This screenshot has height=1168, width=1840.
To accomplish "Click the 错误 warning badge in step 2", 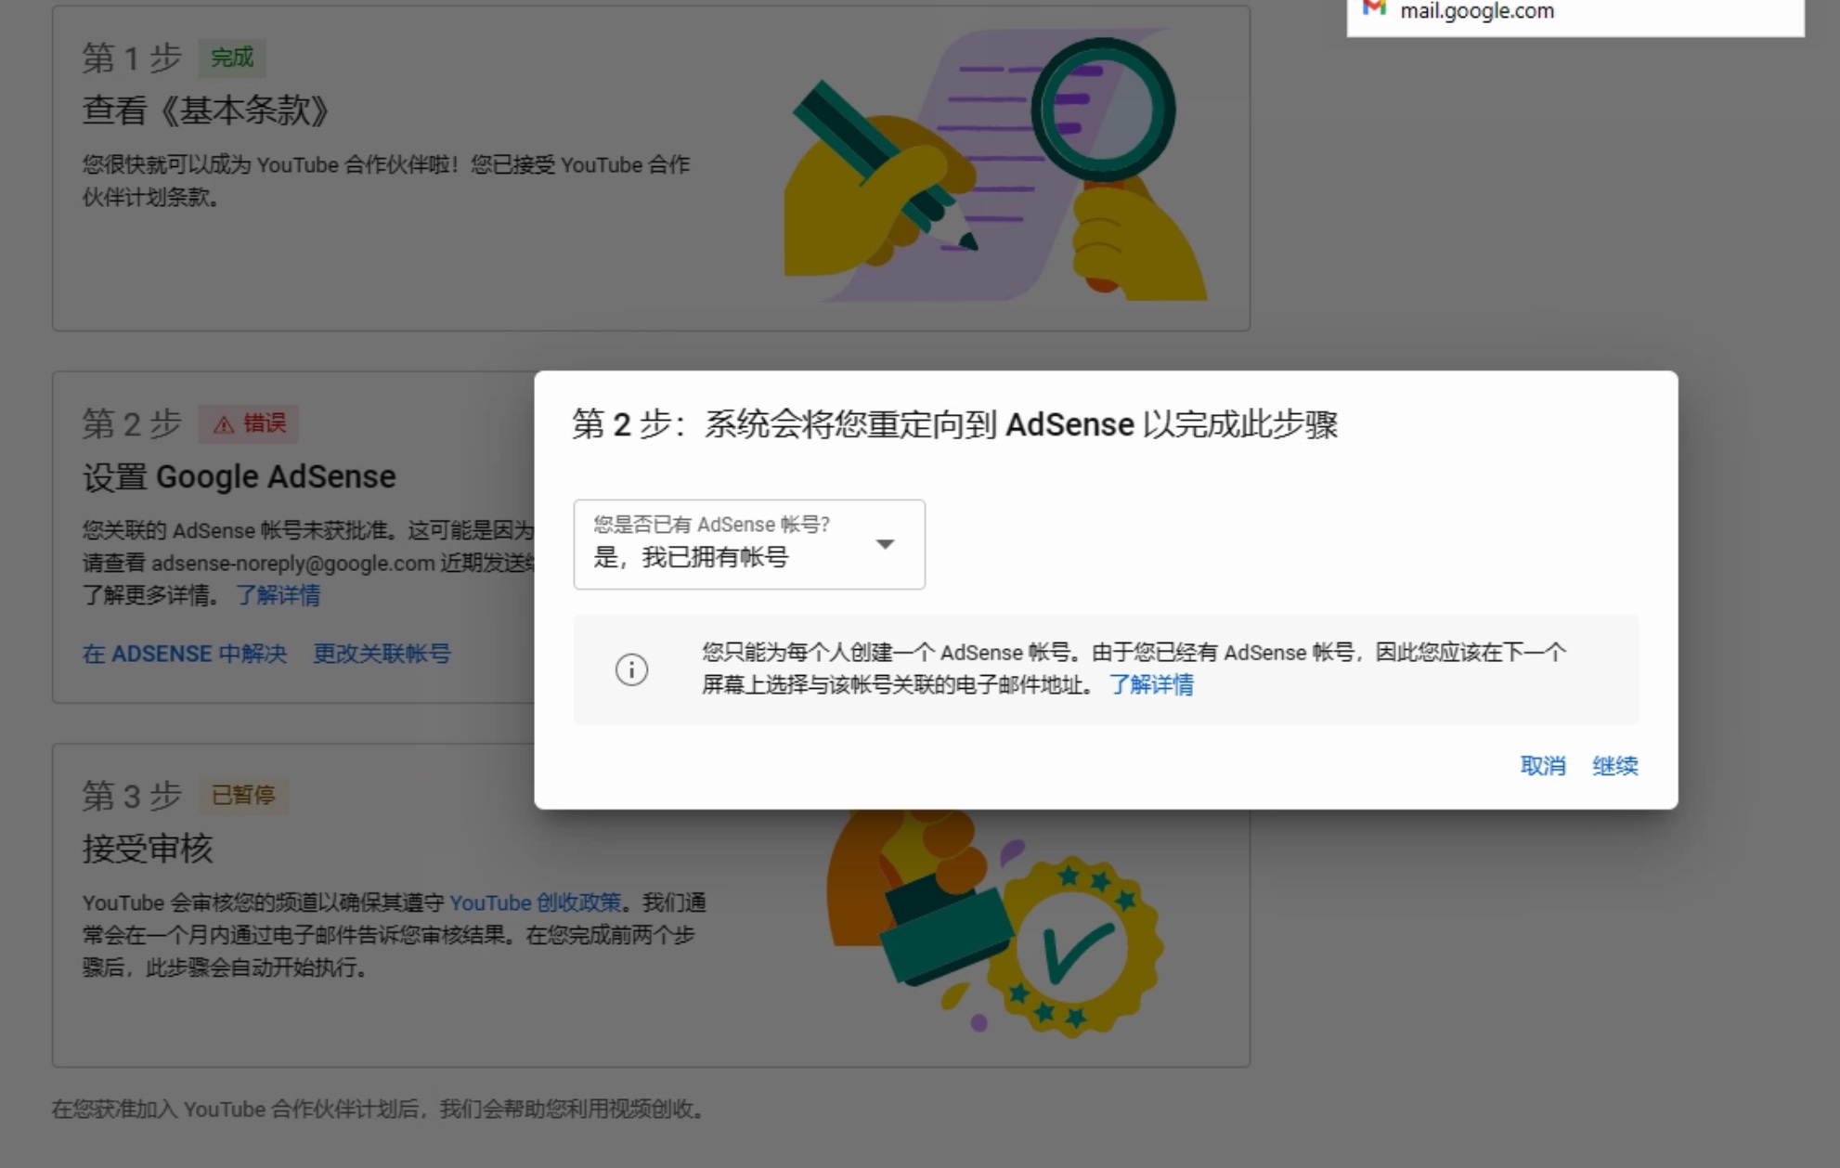I will 248,423.
